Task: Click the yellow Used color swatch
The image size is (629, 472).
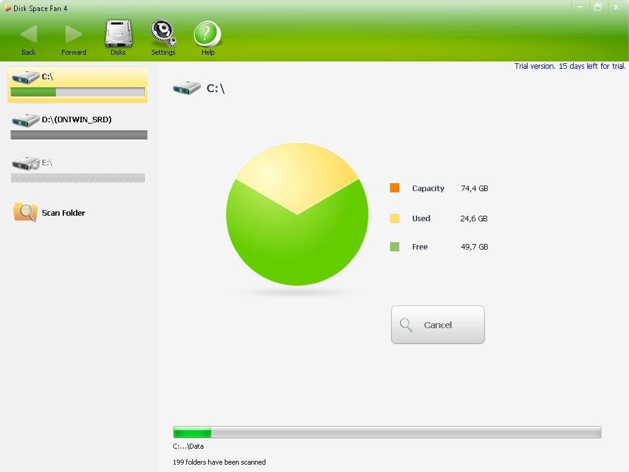Action: pyautogui.click(x=395, y=218)
